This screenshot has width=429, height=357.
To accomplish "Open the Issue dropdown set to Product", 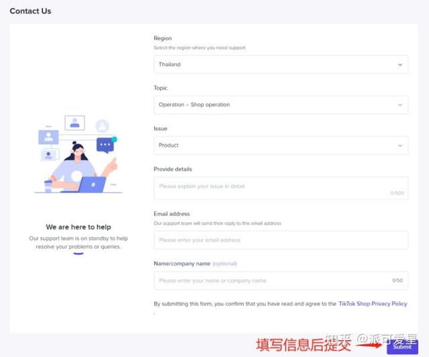I will [x=280, y=145].
